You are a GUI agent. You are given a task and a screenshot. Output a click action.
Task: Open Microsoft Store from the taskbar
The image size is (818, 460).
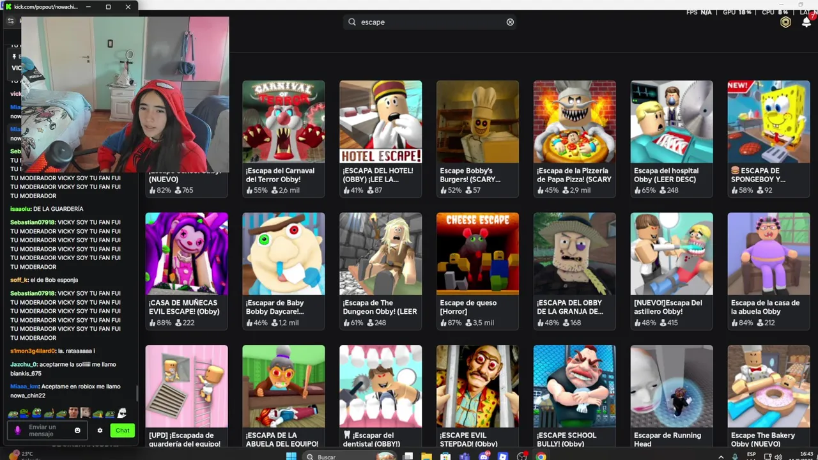(445, 456)
